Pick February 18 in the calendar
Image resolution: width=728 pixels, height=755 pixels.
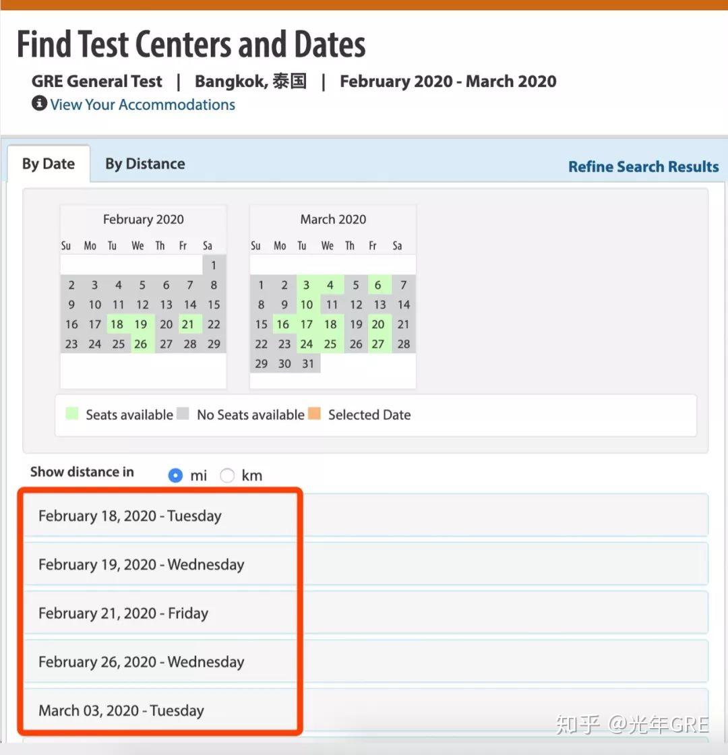pyautogui.click(x=117, y=324)
